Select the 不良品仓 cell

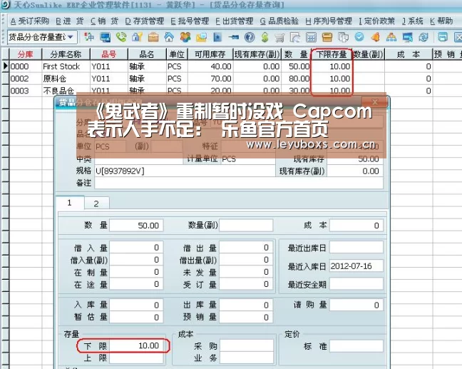click(x=66, y=90)
